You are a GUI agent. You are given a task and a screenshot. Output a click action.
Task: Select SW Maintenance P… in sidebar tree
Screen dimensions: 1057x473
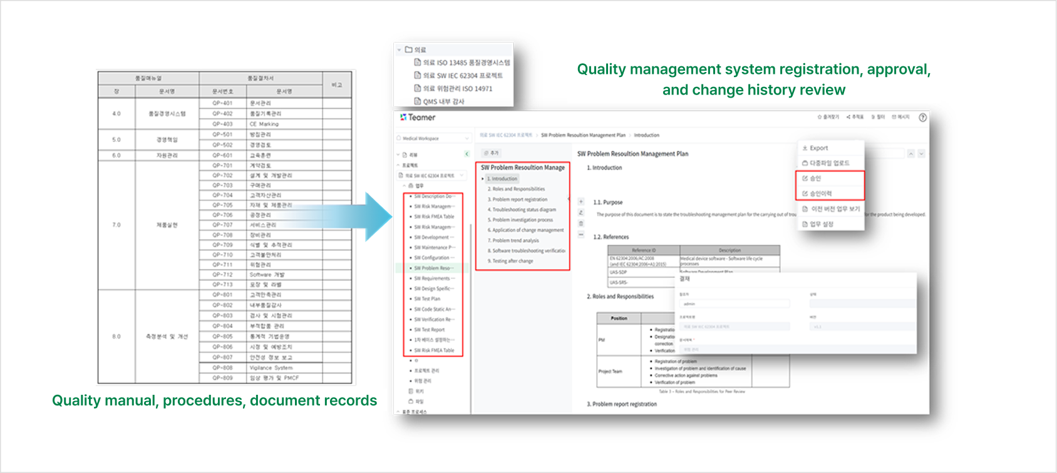pyautogui.click(x=435, y=248)
